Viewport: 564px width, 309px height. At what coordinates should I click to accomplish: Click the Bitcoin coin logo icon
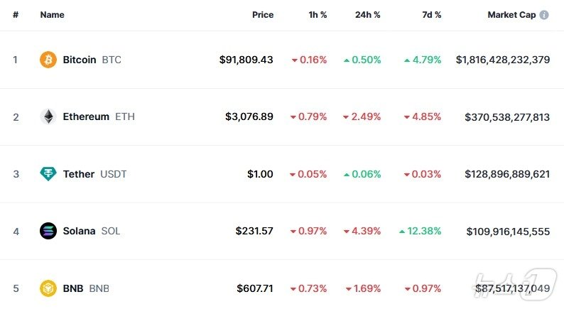point(48,60)
